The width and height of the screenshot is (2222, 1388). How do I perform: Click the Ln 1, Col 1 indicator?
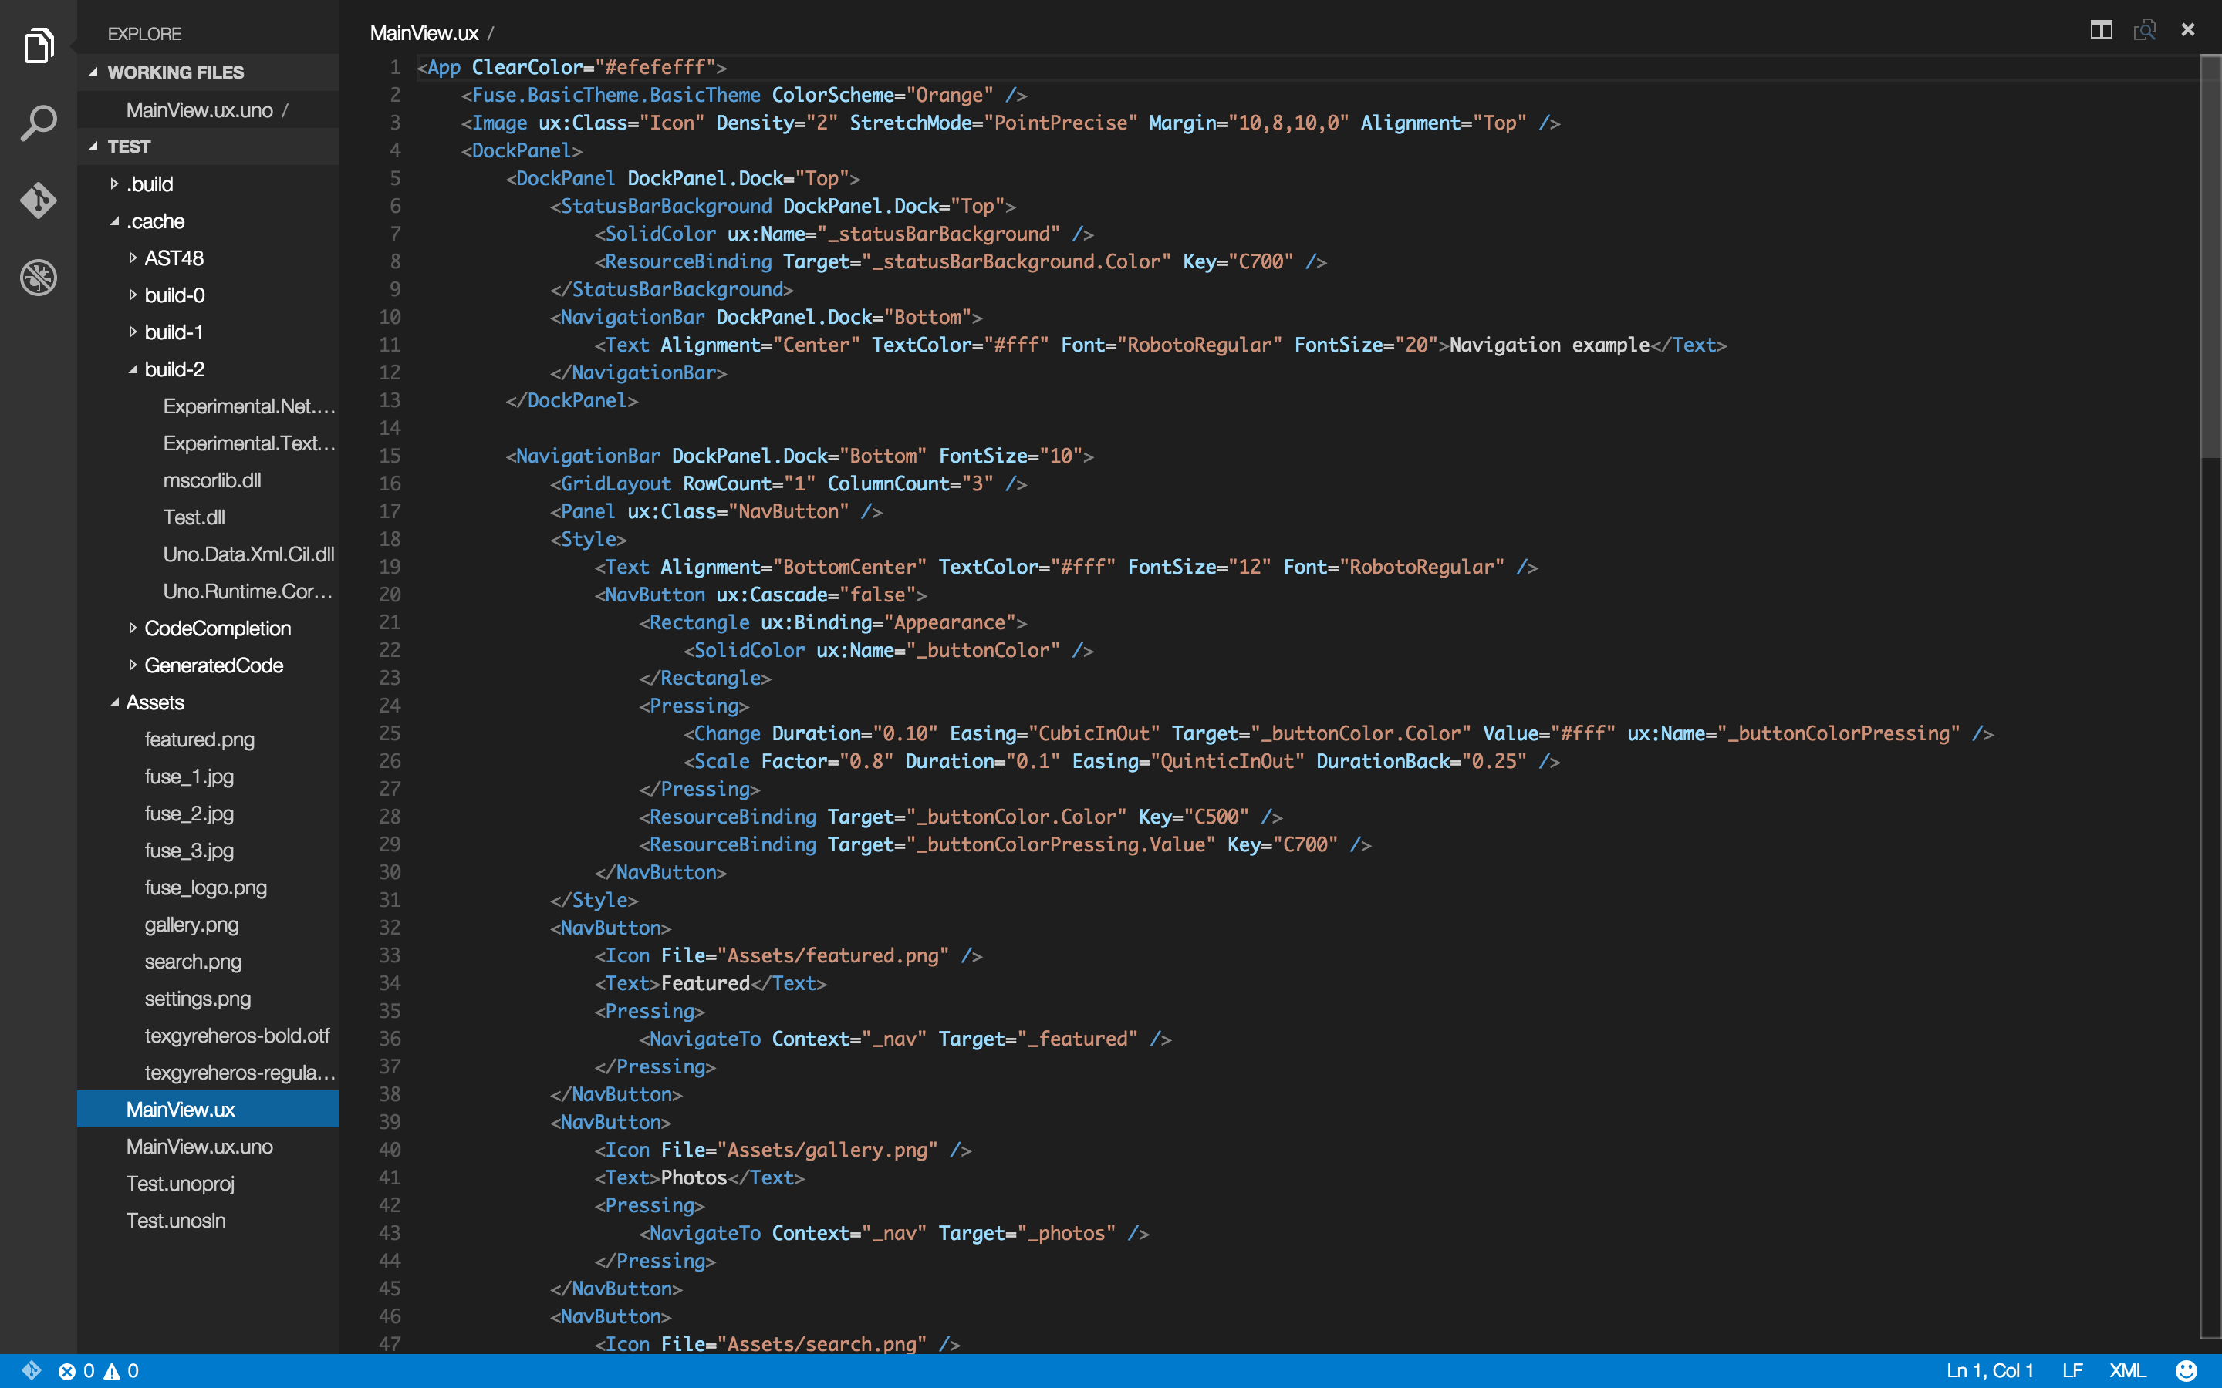tap(1989, 1370)
